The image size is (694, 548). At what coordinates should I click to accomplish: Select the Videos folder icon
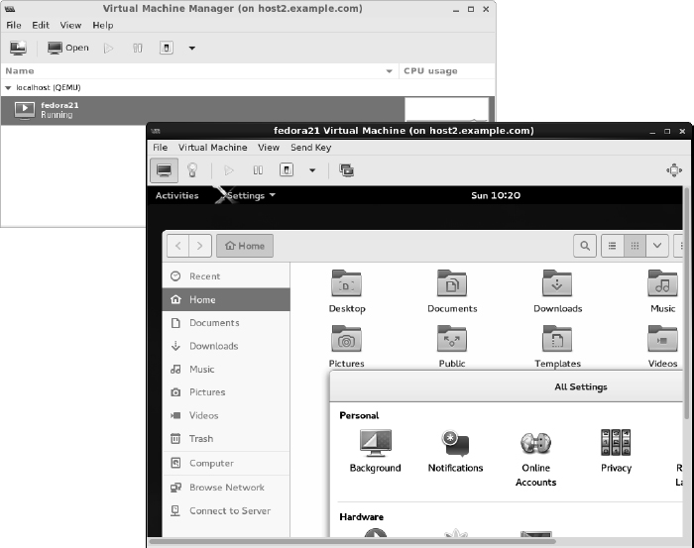(x=662, y=339)
